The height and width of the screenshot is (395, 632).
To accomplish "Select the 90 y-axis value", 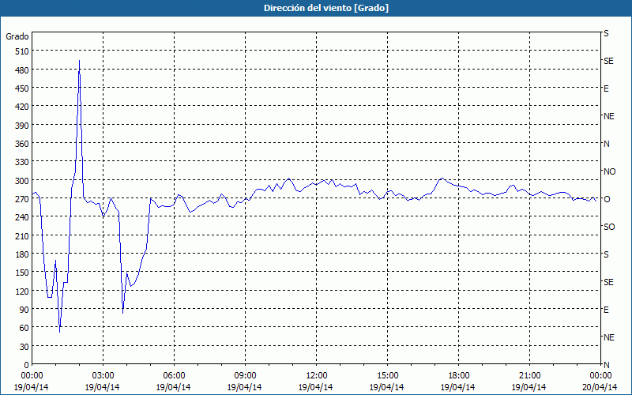I will tap(24, 310).
